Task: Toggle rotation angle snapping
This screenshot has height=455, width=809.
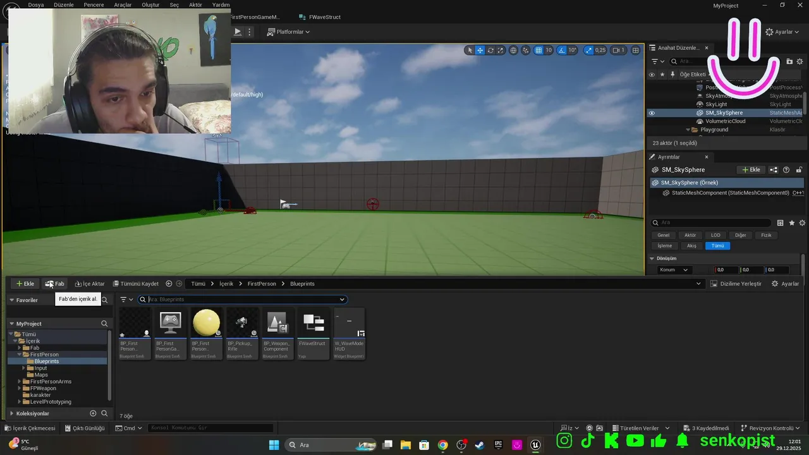Action: pyautogui.click(x=562, y=50)
